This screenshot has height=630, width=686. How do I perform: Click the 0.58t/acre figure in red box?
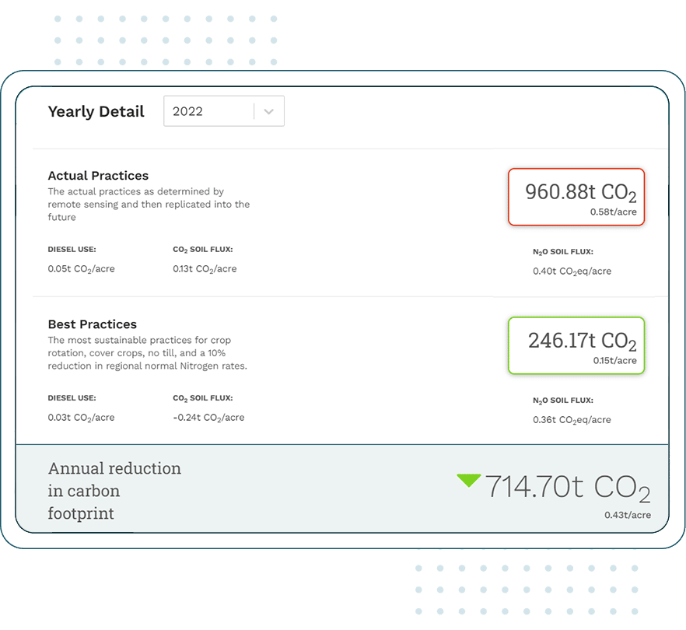pos(614,212)
